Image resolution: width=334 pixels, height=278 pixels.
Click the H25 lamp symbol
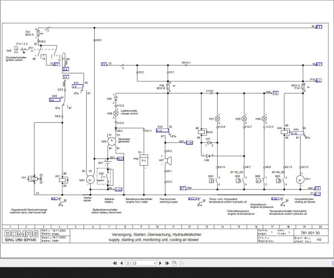coord(244,118)
